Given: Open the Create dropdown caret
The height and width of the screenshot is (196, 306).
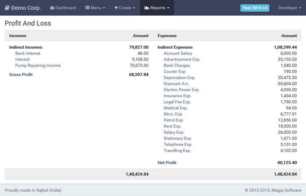Looking at the screenshot, I should 134,8.
